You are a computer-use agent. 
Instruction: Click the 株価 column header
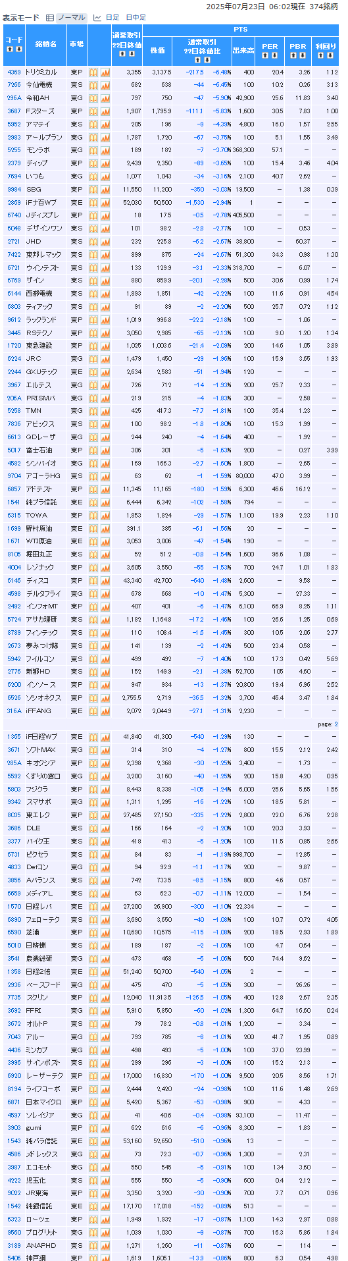[x=158, y=51]
